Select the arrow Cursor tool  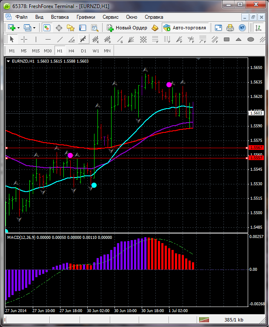tap(12, 39)
